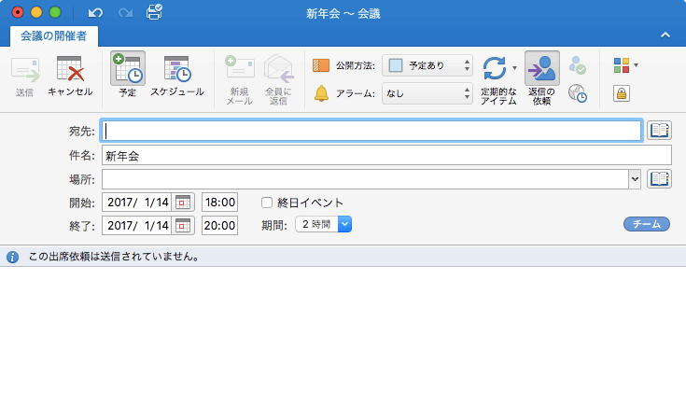The height and width of the screenshot is (420, 686).
Task: Click into the 宛先 recipients field
Action: tap(371, 131)
